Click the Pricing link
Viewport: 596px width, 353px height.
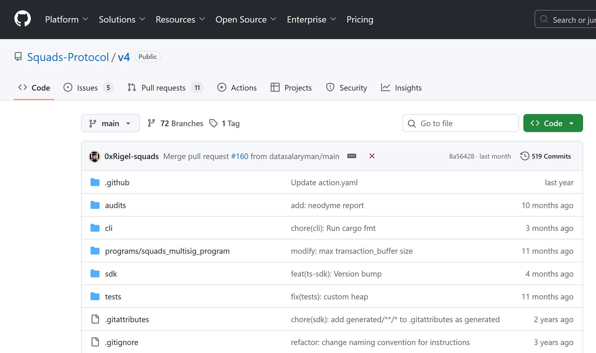pyautogui.click(x=360, y=19)
